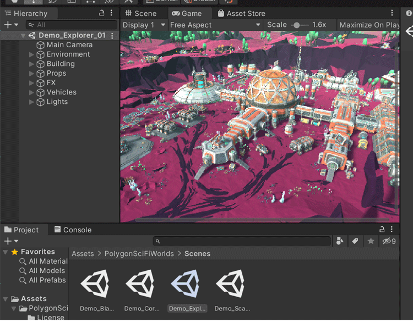Click the search by label tag icon
Image resolution: width=413 pixels, height=323 pixels.
pyautogui.click(x=355, y=241)
